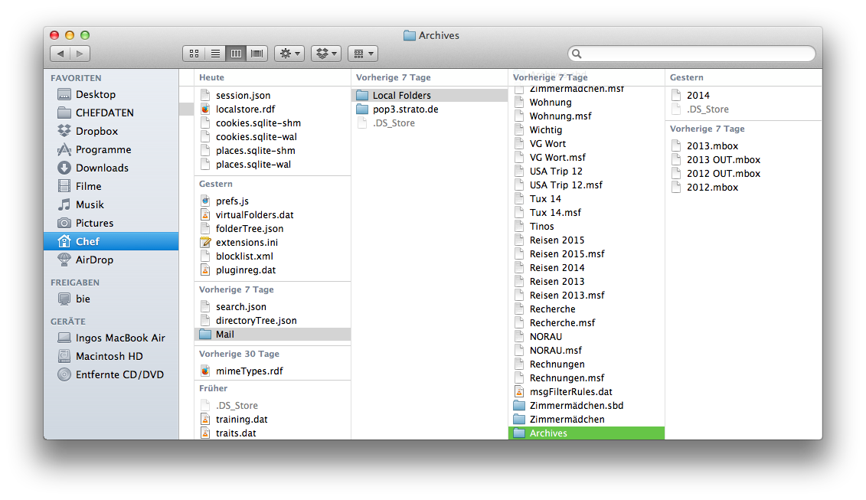Select Ingos MacBook Air device

tap(120, 338)
